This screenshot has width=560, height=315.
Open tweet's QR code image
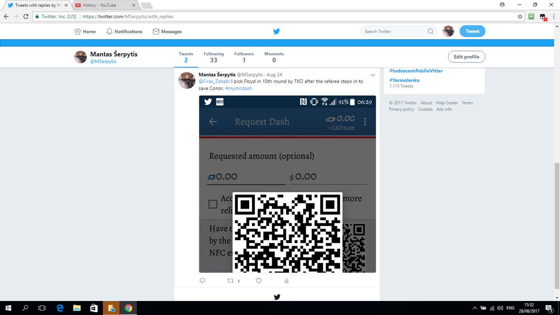(x=287, y=184)
